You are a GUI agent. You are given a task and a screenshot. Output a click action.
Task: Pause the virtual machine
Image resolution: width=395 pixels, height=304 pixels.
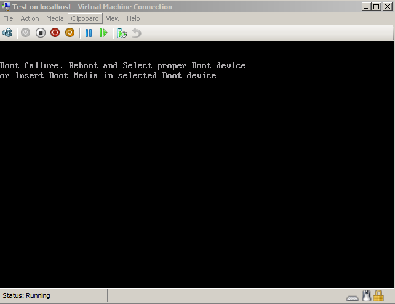click(x=89, y=33)
